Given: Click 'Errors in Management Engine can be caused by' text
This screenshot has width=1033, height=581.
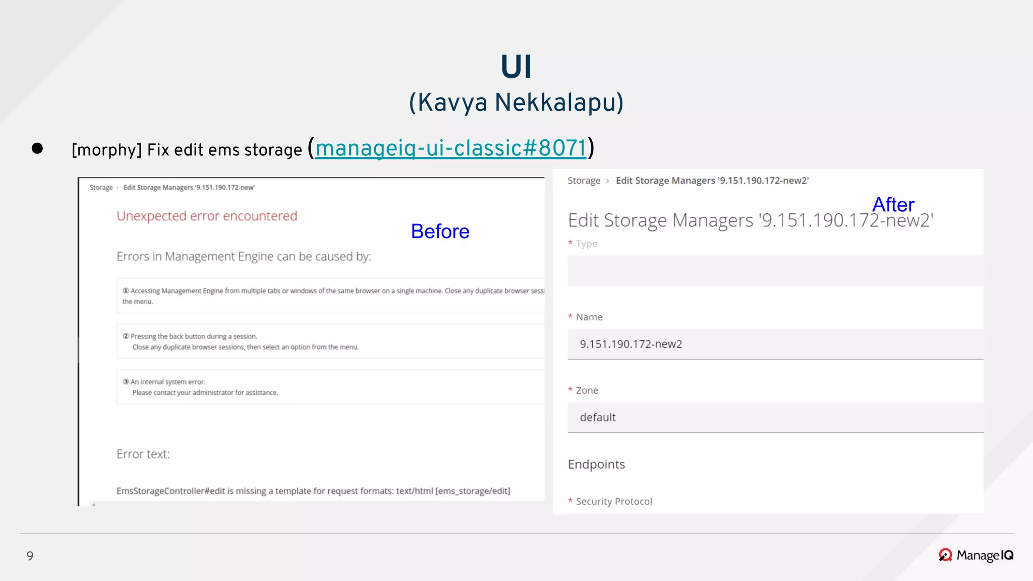Looking at the screenshot, I should click(x=244, y=257).
